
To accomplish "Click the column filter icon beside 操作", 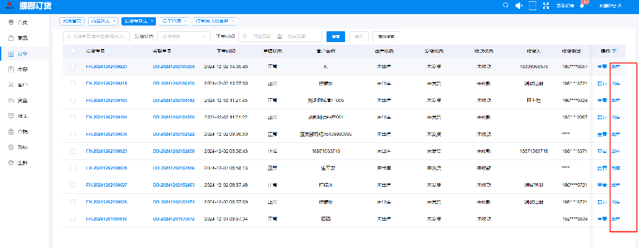I will tap(614, 51).
